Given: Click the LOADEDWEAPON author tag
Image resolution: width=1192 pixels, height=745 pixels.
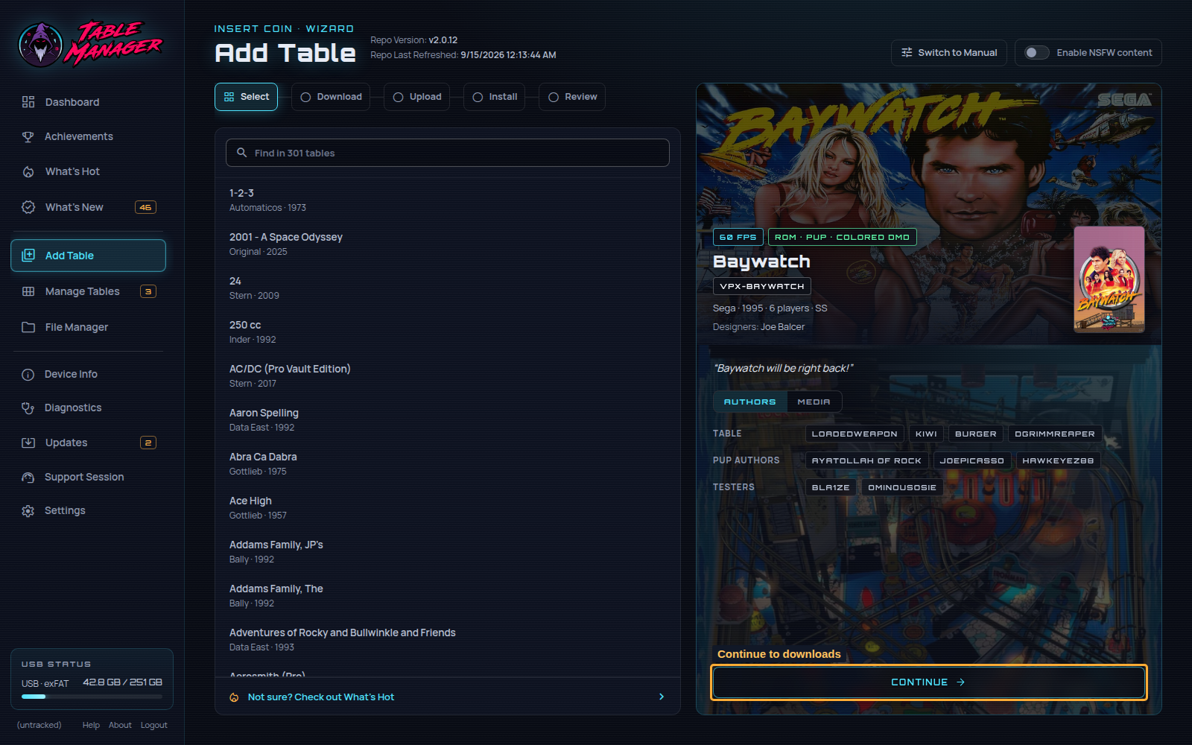Looking at the screenshot, I should (855, 434).
